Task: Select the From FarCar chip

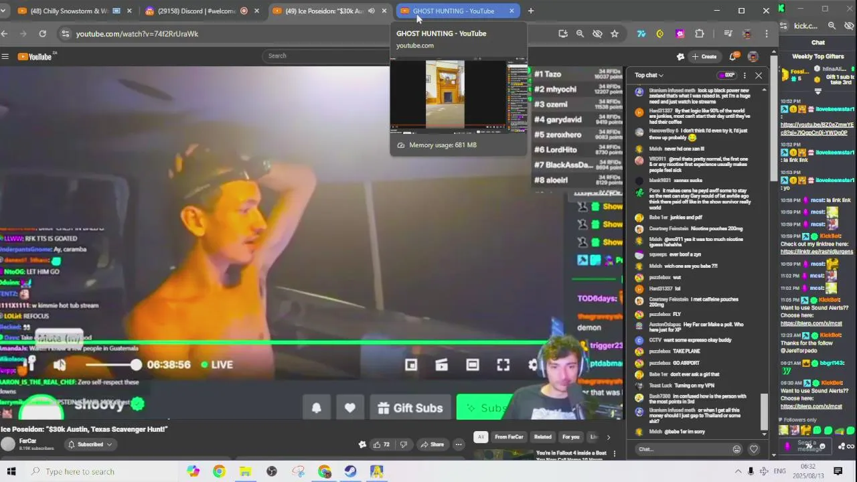Action: coord(509,437)
